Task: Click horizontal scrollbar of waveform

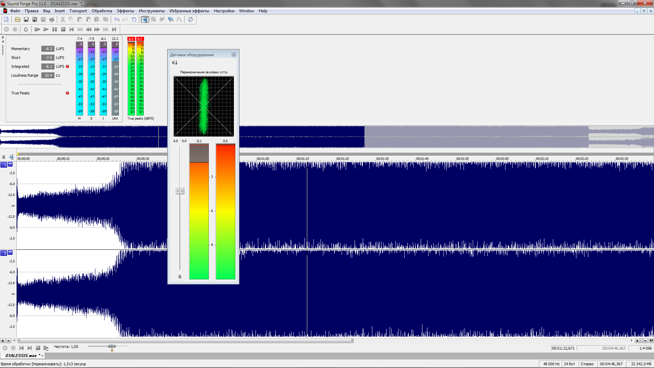Action: pos(186,340)
